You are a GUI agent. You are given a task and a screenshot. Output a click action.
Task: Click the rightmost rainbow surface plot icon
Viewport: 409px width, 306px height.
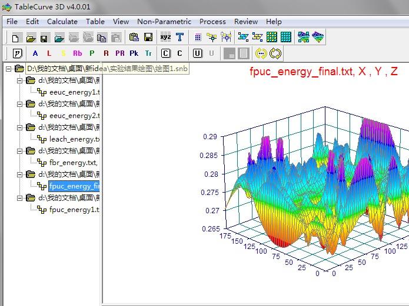(x=318, y=37)
